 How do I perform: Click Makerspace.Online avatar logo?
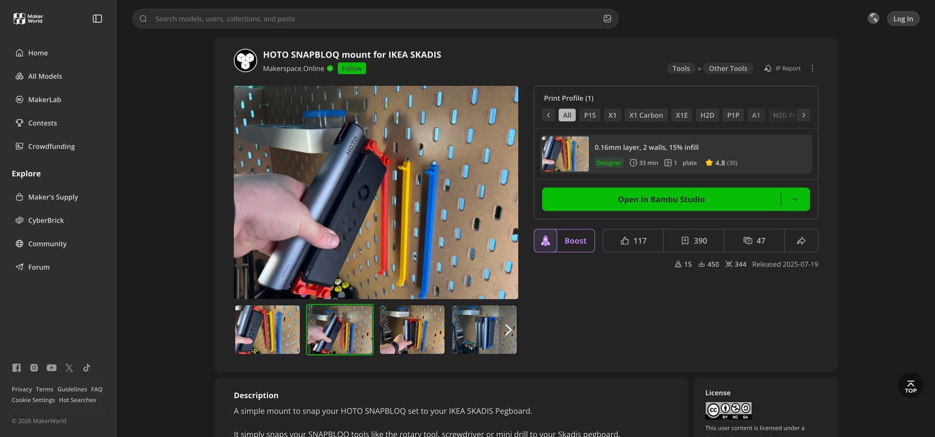coord(245,60)
